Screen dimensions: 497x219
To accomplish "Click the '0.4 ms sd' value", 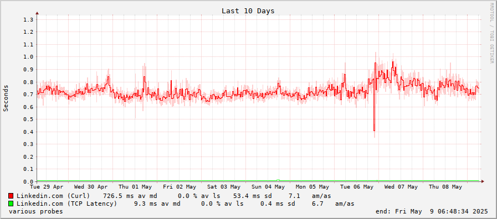I will click(x=278, y=204).
